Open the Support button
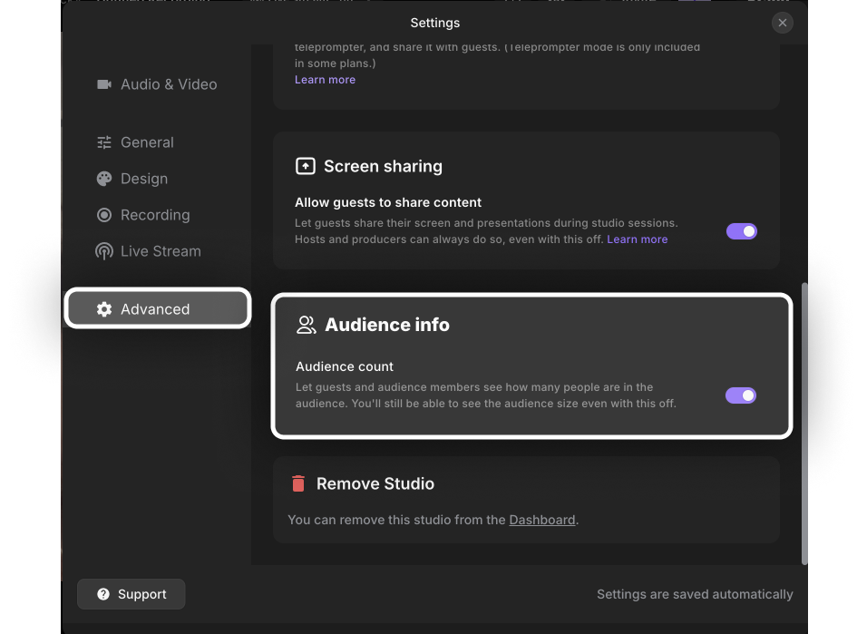This screenshot has width=857, height=634. [131, 594]
